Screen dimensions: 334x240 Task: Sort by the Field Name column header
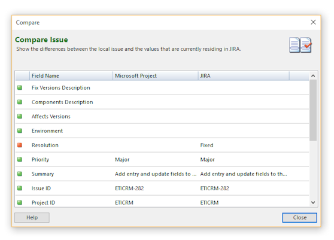click(71, 76)
